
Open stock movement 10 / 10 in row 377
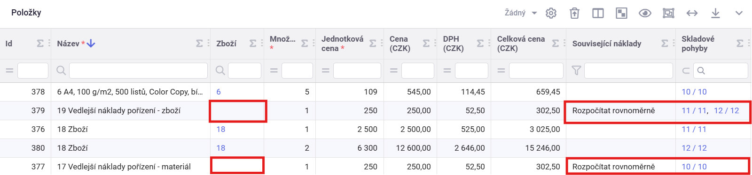click(x=694, y=167)
